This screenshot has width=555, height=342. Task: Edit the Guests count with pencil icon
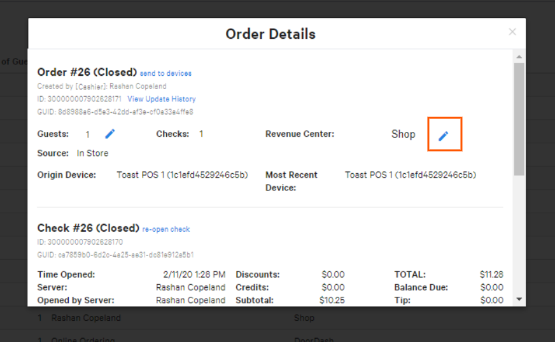click(110, 134)
